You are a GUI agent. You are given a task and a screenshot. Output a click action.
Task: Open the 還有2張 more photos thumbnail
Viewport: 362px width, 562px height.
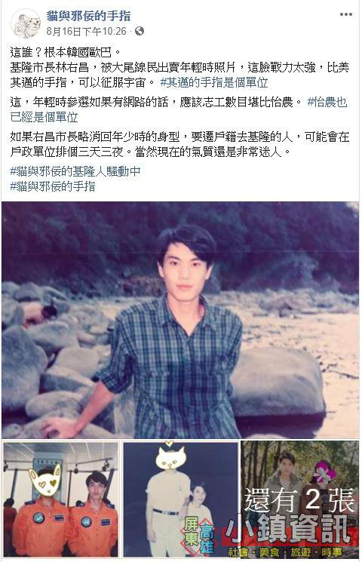(x=299, y=499)
